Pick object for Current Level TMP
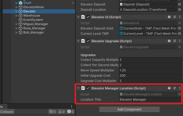This screenshot has height=116, width=183. (x=180, y=34)
